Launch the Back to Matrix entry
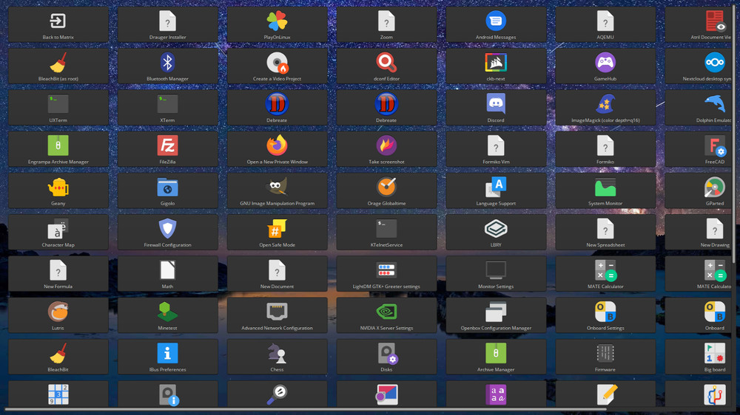 [58, 24]
